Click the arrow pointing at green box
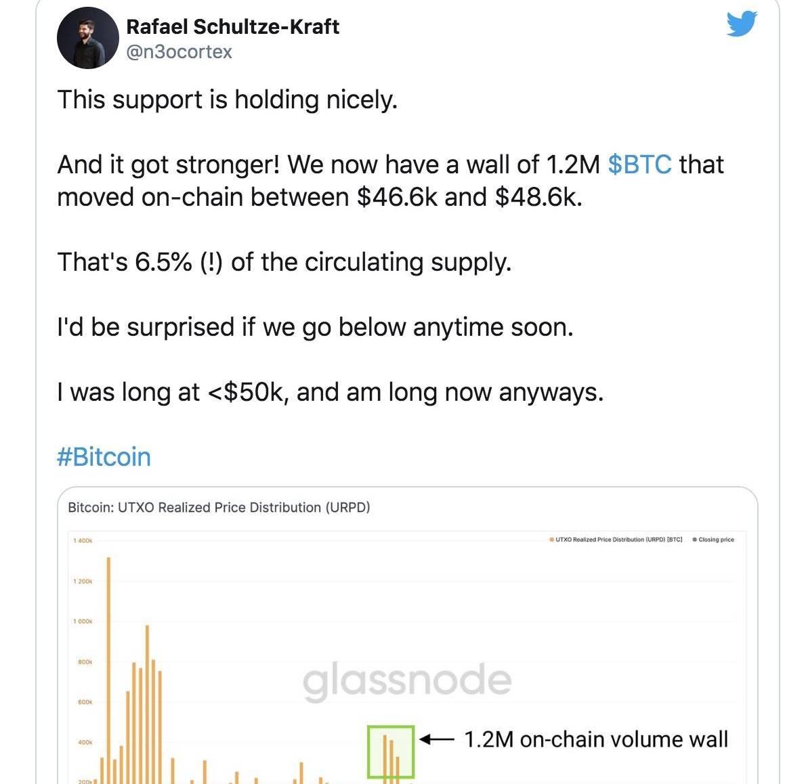This screenshot has height=784, width=806. (436, 739)
